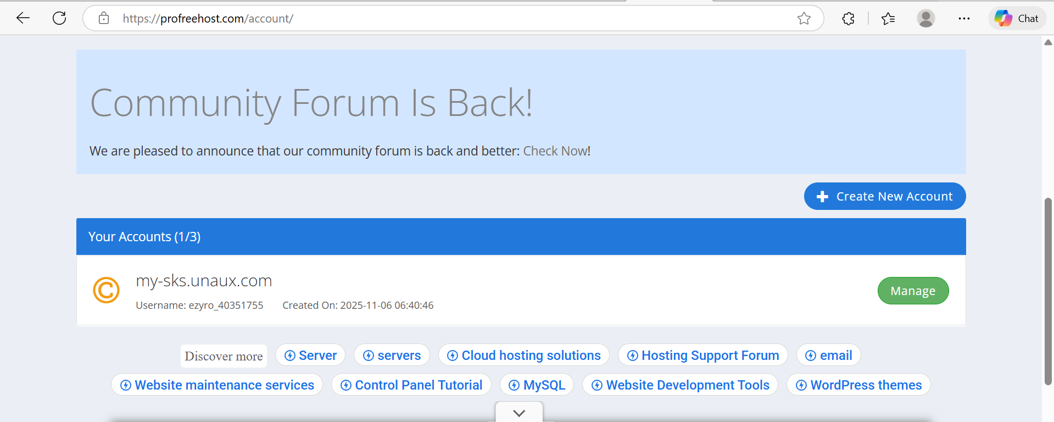Open the browser extensions icon
Image resolution: width=1054 pixels, height=422 pixels.
point(848,19)
